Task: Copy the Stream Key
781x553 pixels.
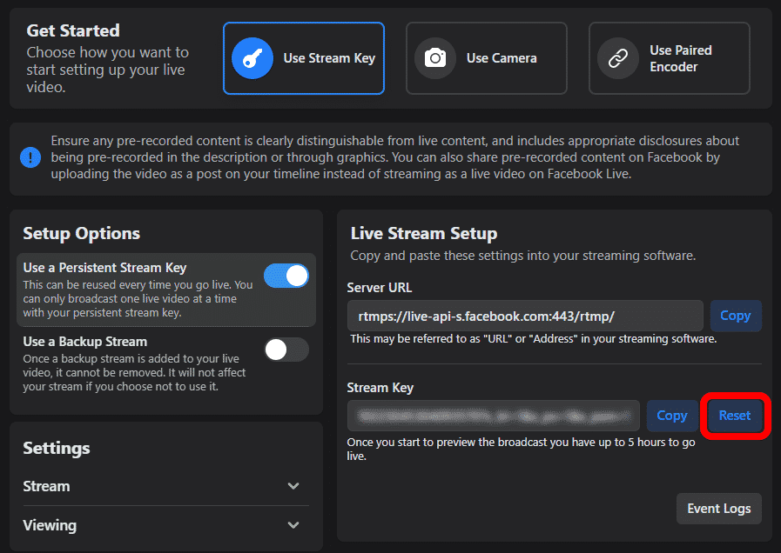Action: 672,416
